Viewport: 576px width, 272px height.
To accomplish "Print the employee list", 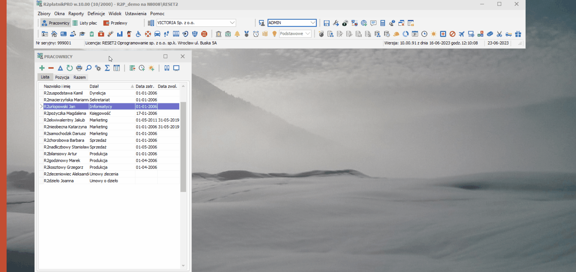I will [79, 68].
